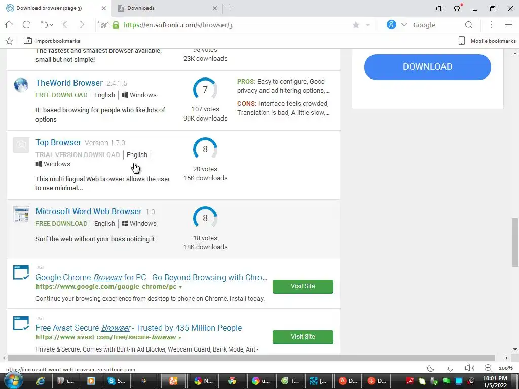Open the Google Chrome Browser for PC ad
Image resolution: width=519 pixels, height=389 pixels.
(x=151, y=277)
